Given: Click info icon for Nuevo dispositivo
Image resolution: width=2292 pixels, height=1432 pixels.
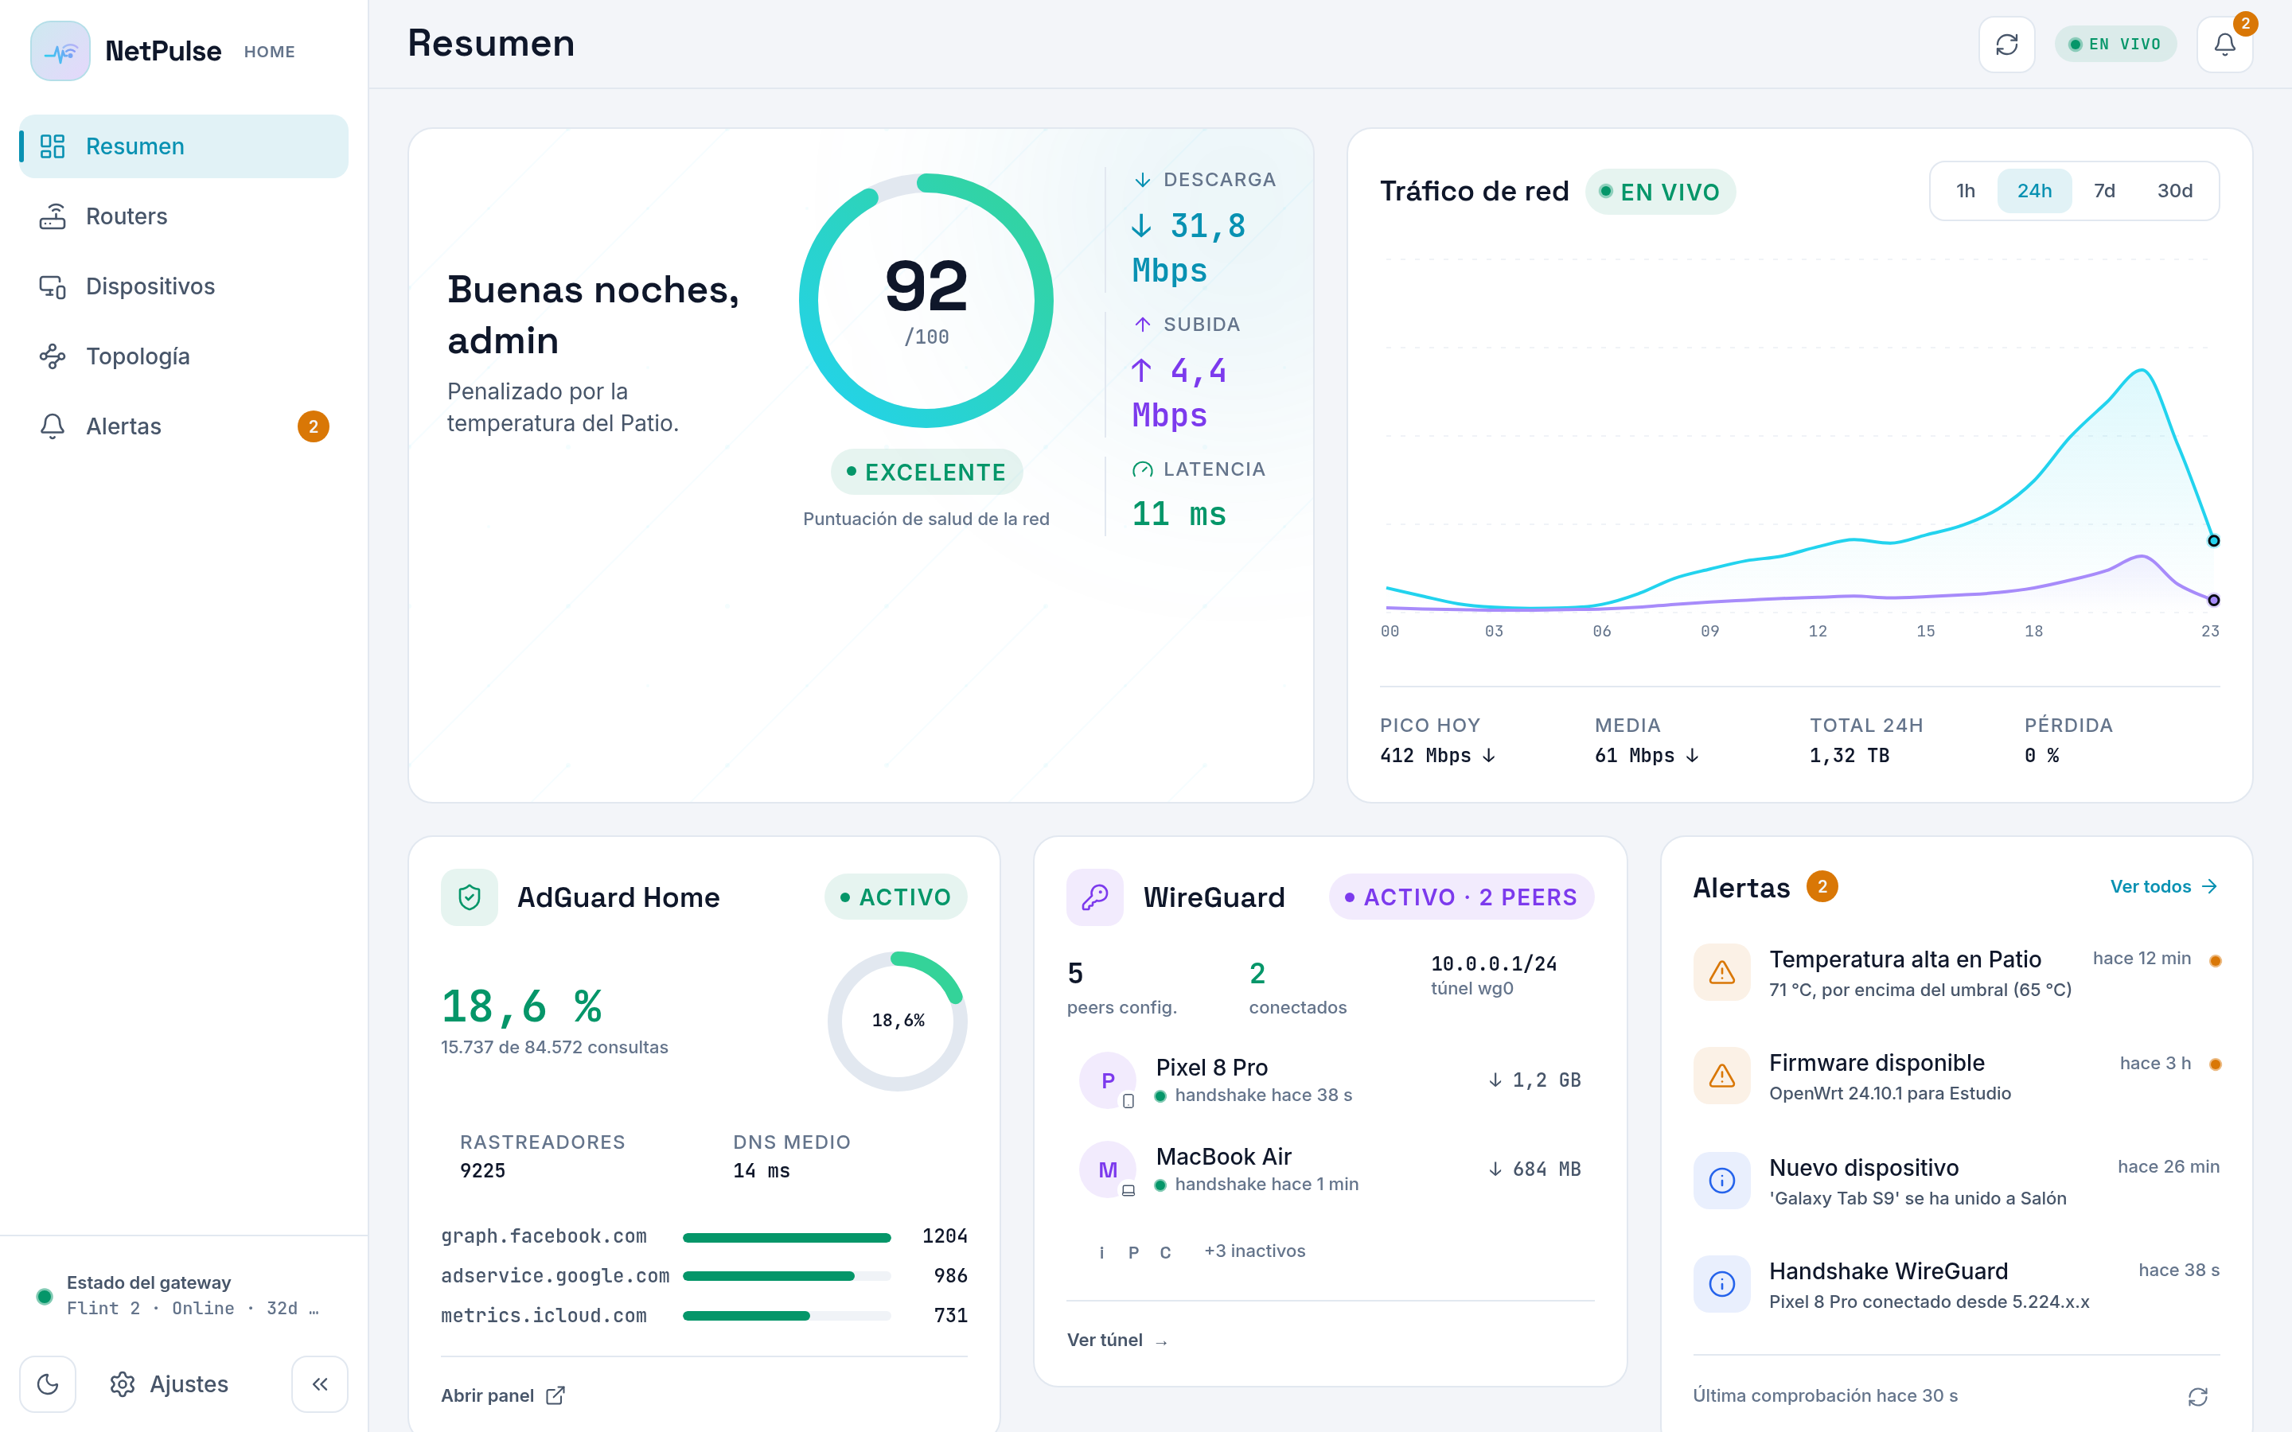Looking at the screenshot, I should (x=1722, y=1180).
